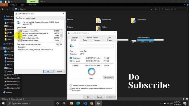Image resolution: width=189 pixels, height=106 pixels.
Task: Open Downloads folder icon in main pane
Action: click(x=133, y=20)
